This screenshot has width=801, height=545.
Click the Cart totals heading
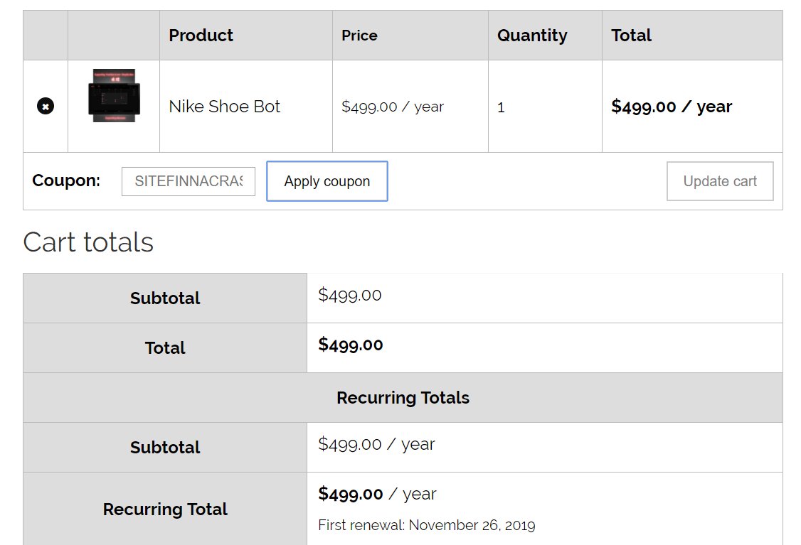tap(89, 243)
